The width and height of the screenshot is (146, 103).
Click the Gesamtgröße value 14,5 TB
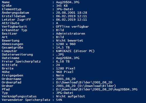pyautogui.click(x=63, y=47)
